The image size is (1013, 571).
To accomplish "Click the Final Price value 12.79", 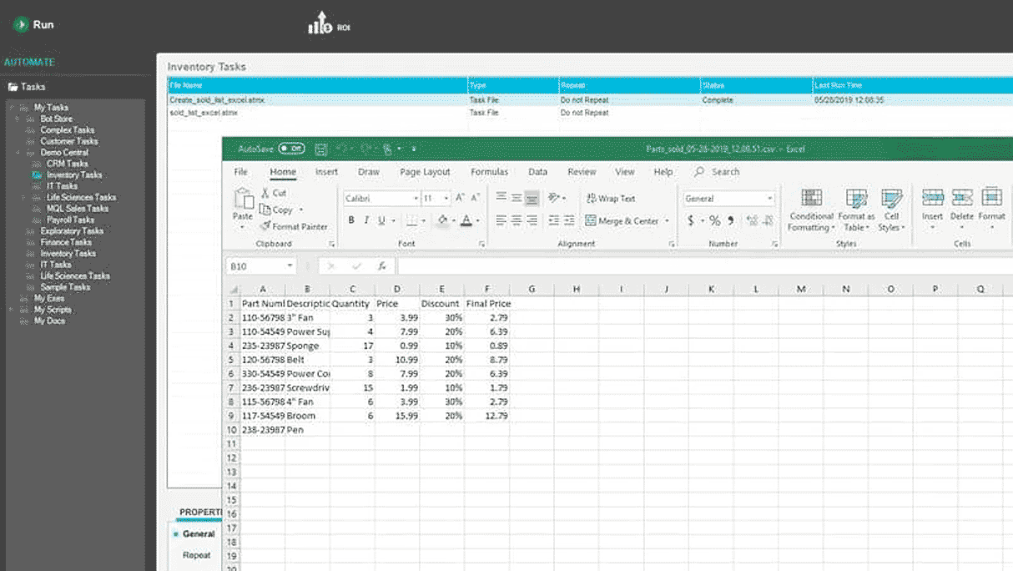I will tap(487, 416).
